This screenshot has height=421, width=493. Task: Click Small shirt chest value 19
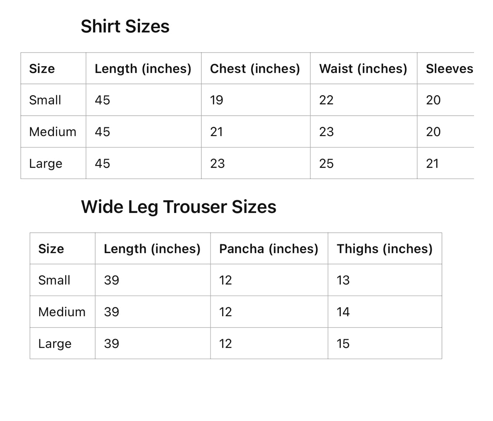click(x=217, y=100)
